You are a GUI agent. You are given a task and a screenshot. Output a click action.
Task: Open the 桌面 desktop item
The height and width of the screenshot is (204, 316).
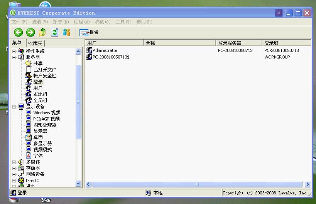pyautogui.click(x=38, y=137)
